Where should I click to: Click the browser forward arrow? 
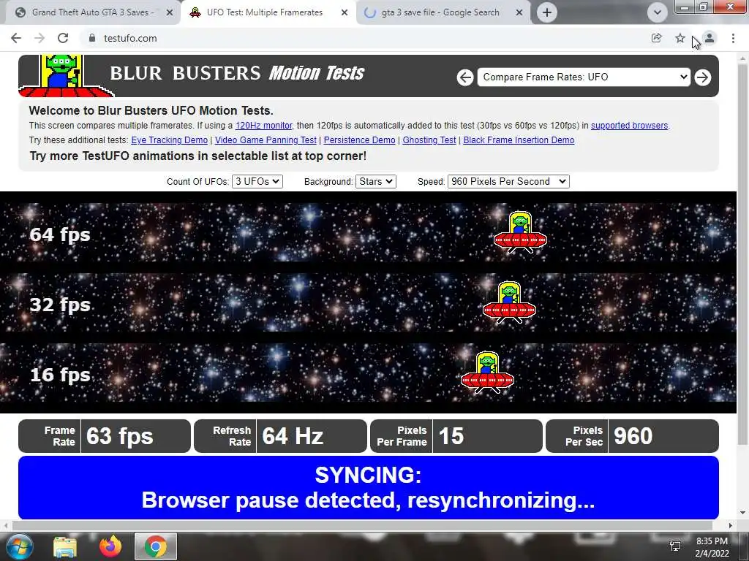[x=39, y=38]
